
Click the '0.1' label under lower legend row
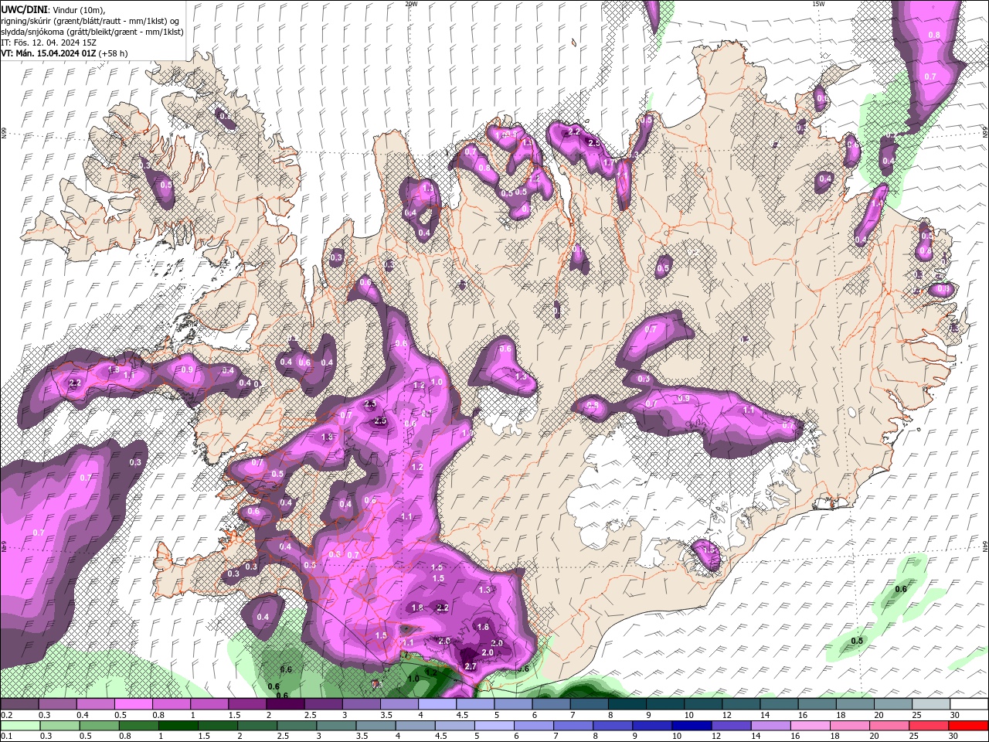pyautogui.click(x=6, y=737)
